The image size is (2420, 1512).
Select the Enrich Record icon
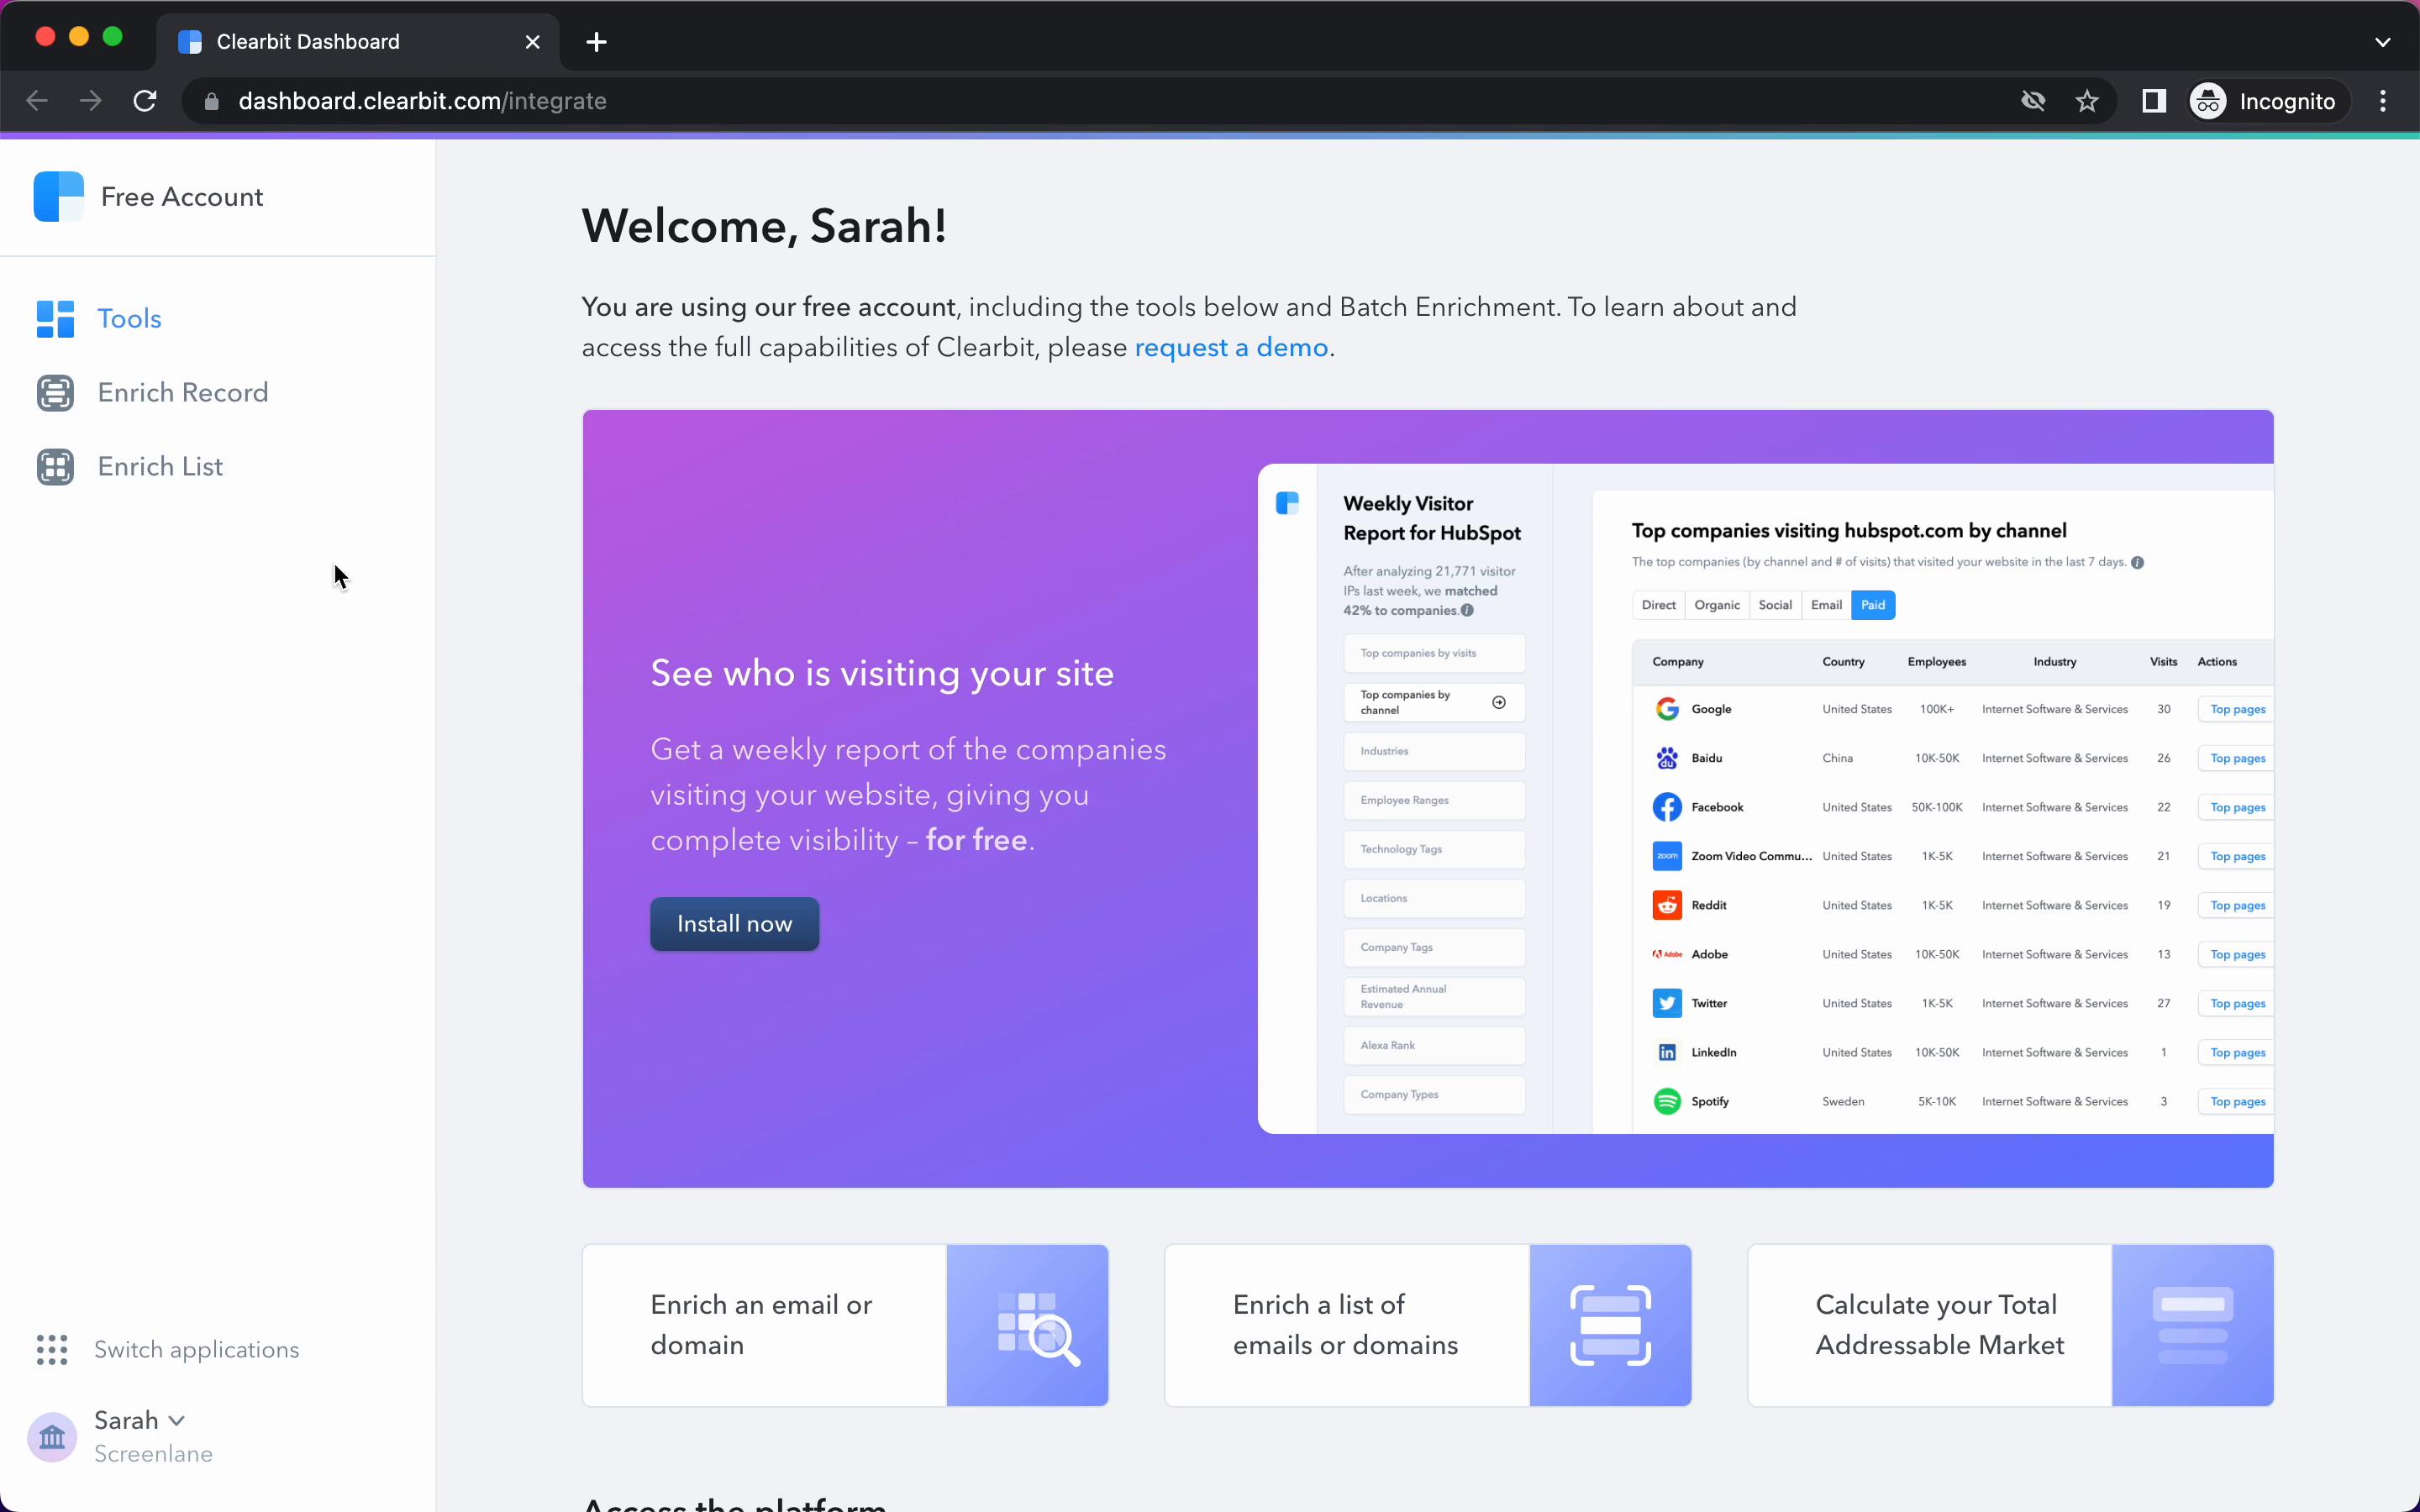pos(55,392)
